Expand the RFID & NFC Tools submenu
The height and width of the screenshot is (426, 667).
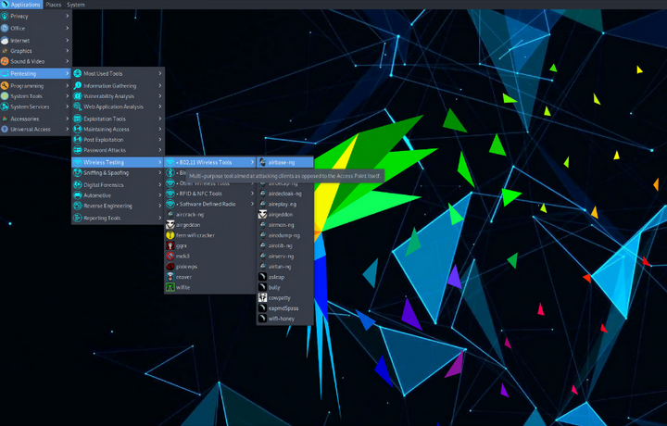click(202, 194)
